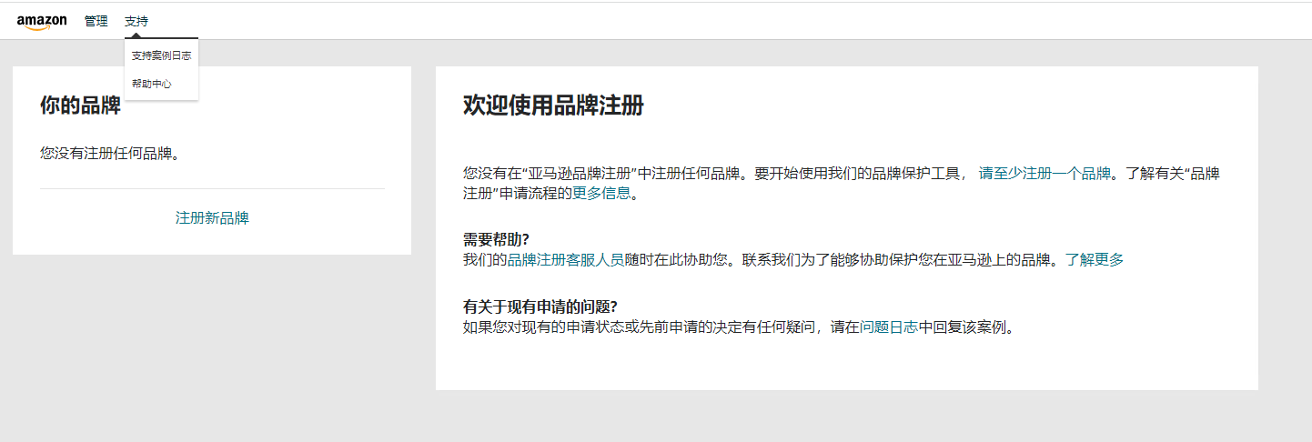Click the 有关于现有申请的问题? heading
Screen dimensions: 1312x442
coord(547,306)
